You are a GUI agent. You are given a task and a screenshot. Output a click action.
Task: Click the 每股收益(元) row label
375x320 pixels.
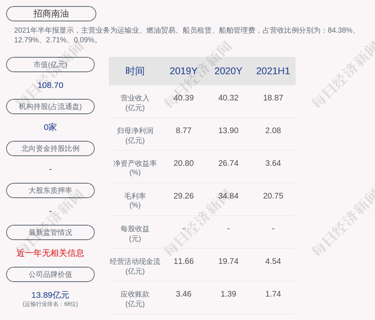click(135, 234)
